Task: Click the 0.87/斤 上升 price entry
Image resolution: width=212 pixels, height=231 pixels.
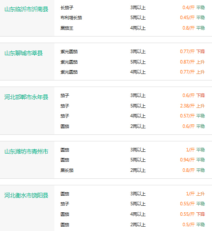Action: (192, 62)
